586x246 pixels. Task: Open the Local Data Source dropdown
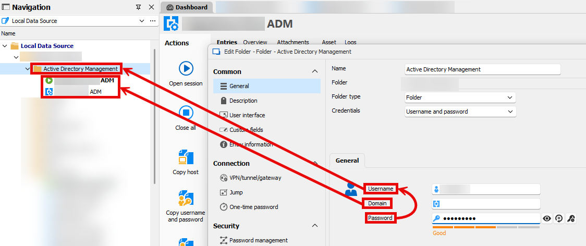click(142, 21)
